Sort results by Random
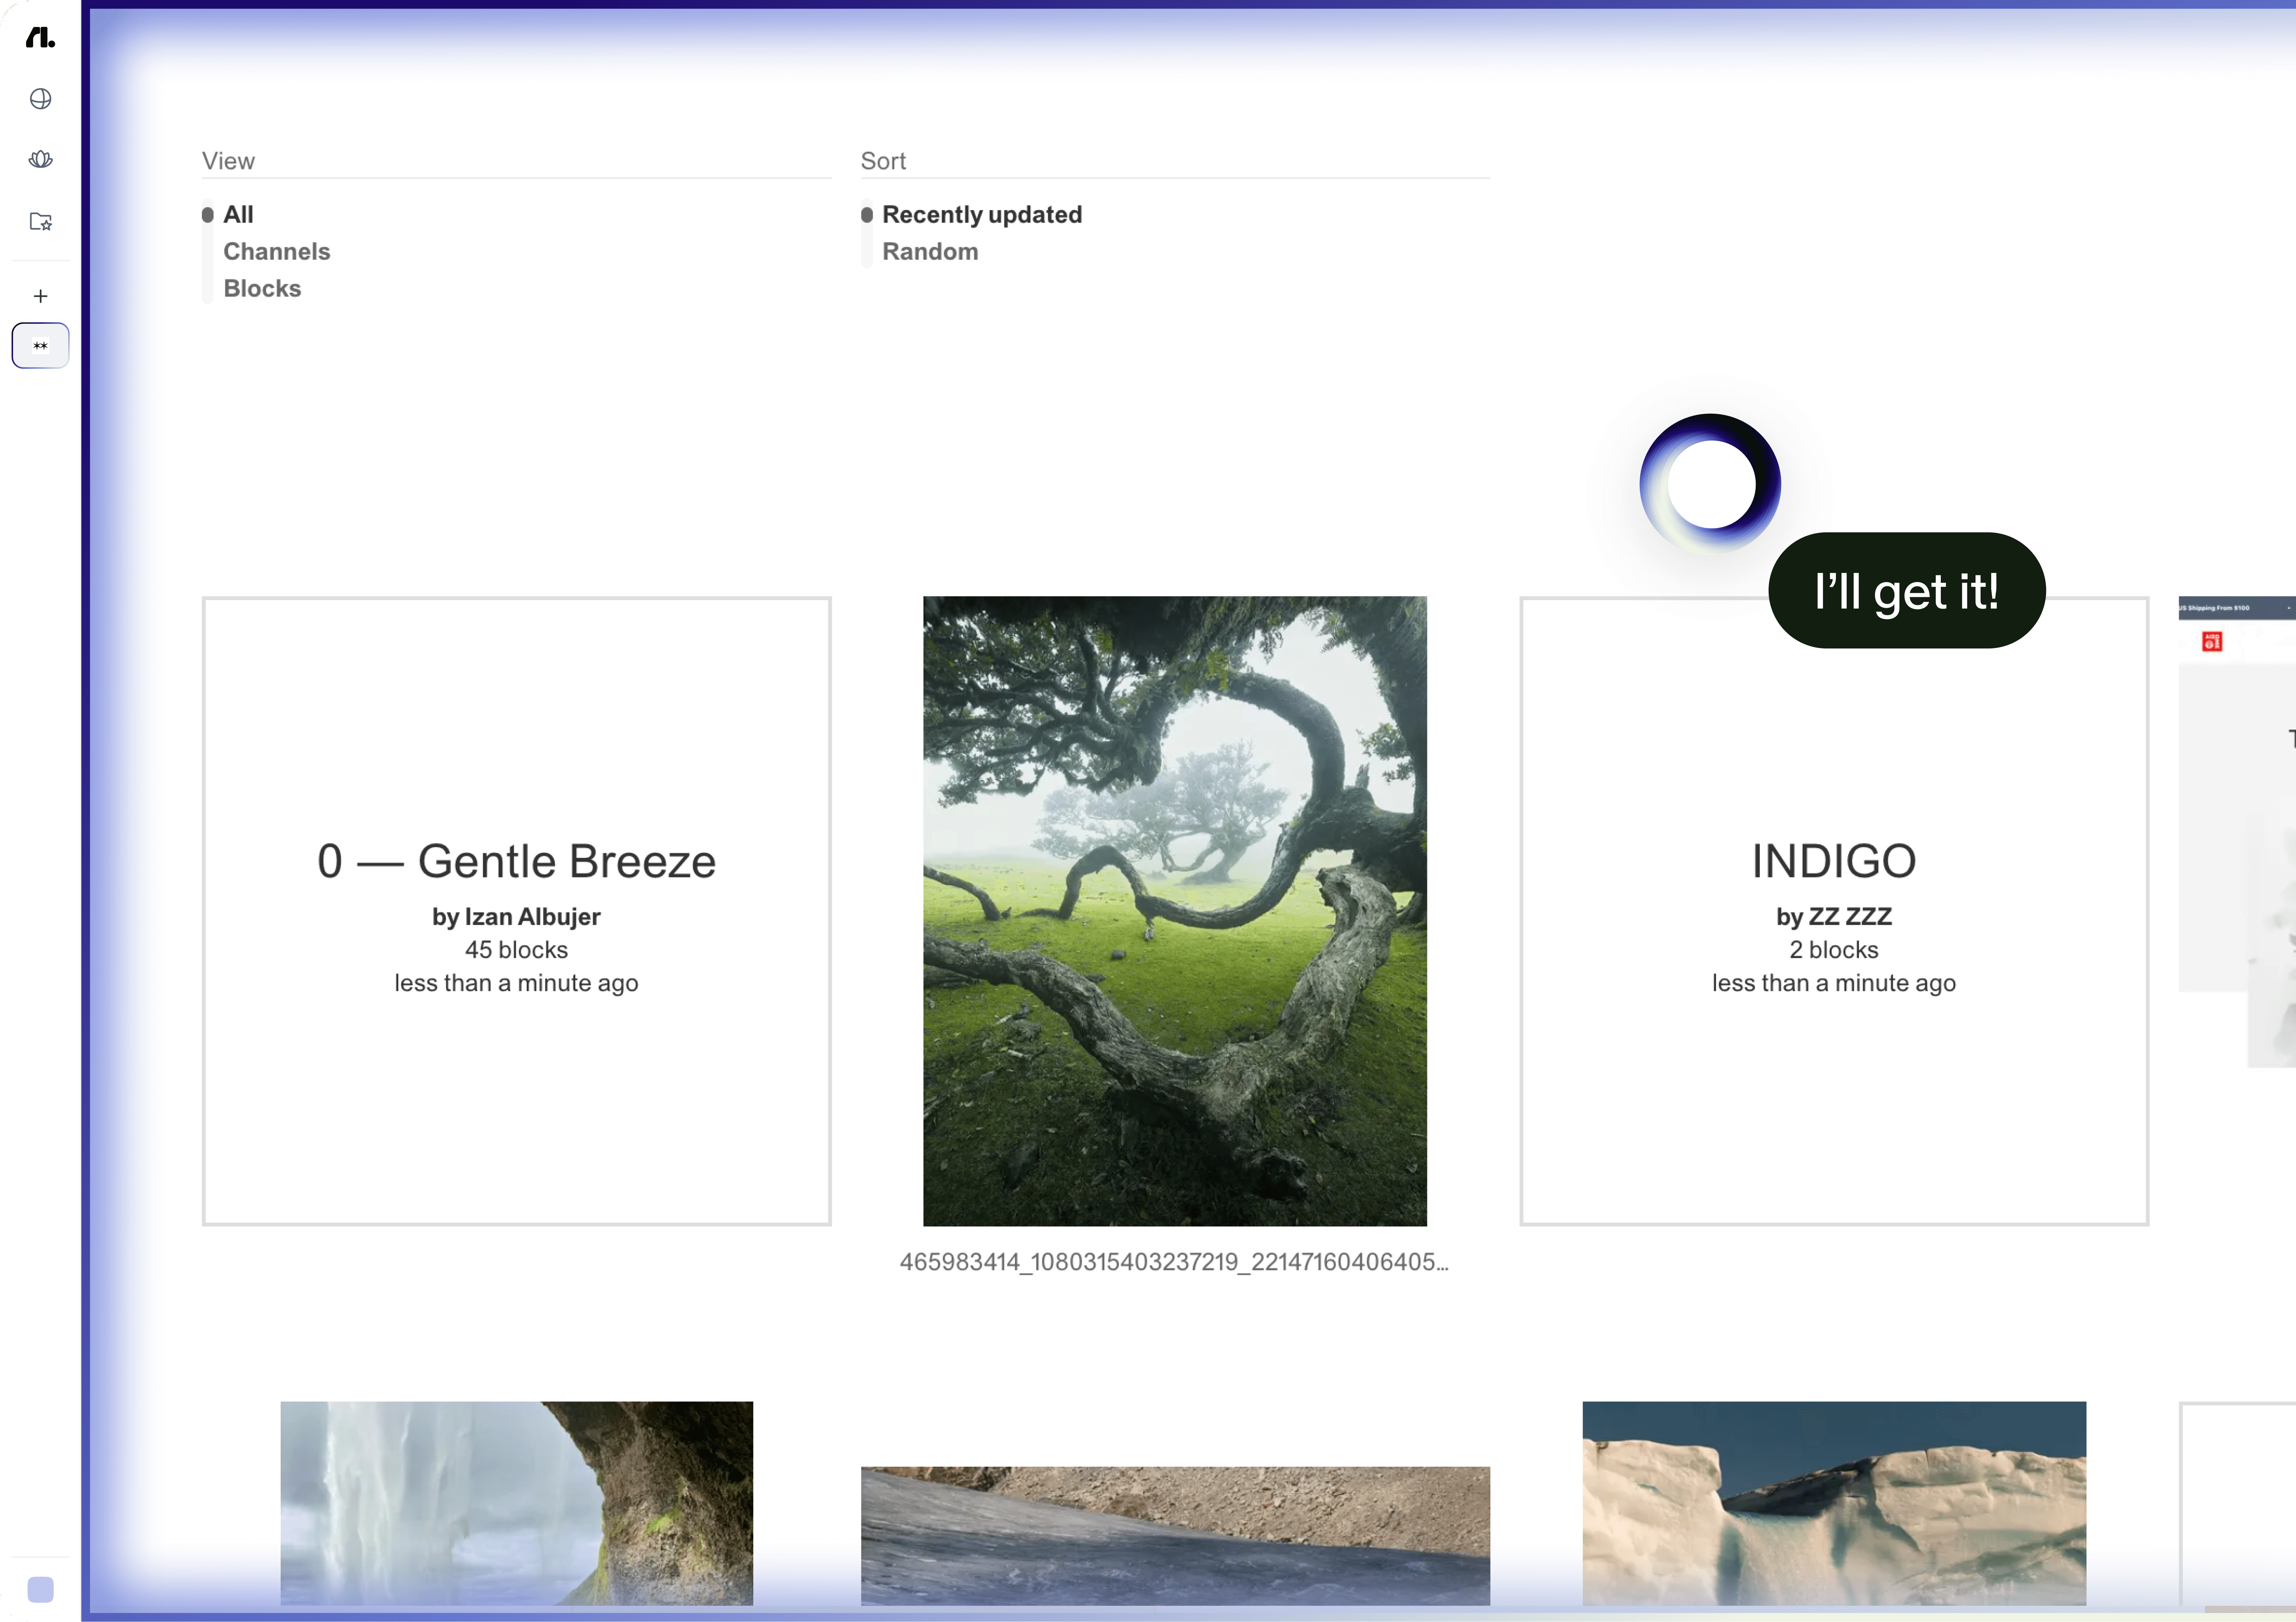The image size is (2296, 1622). (929, 252)
